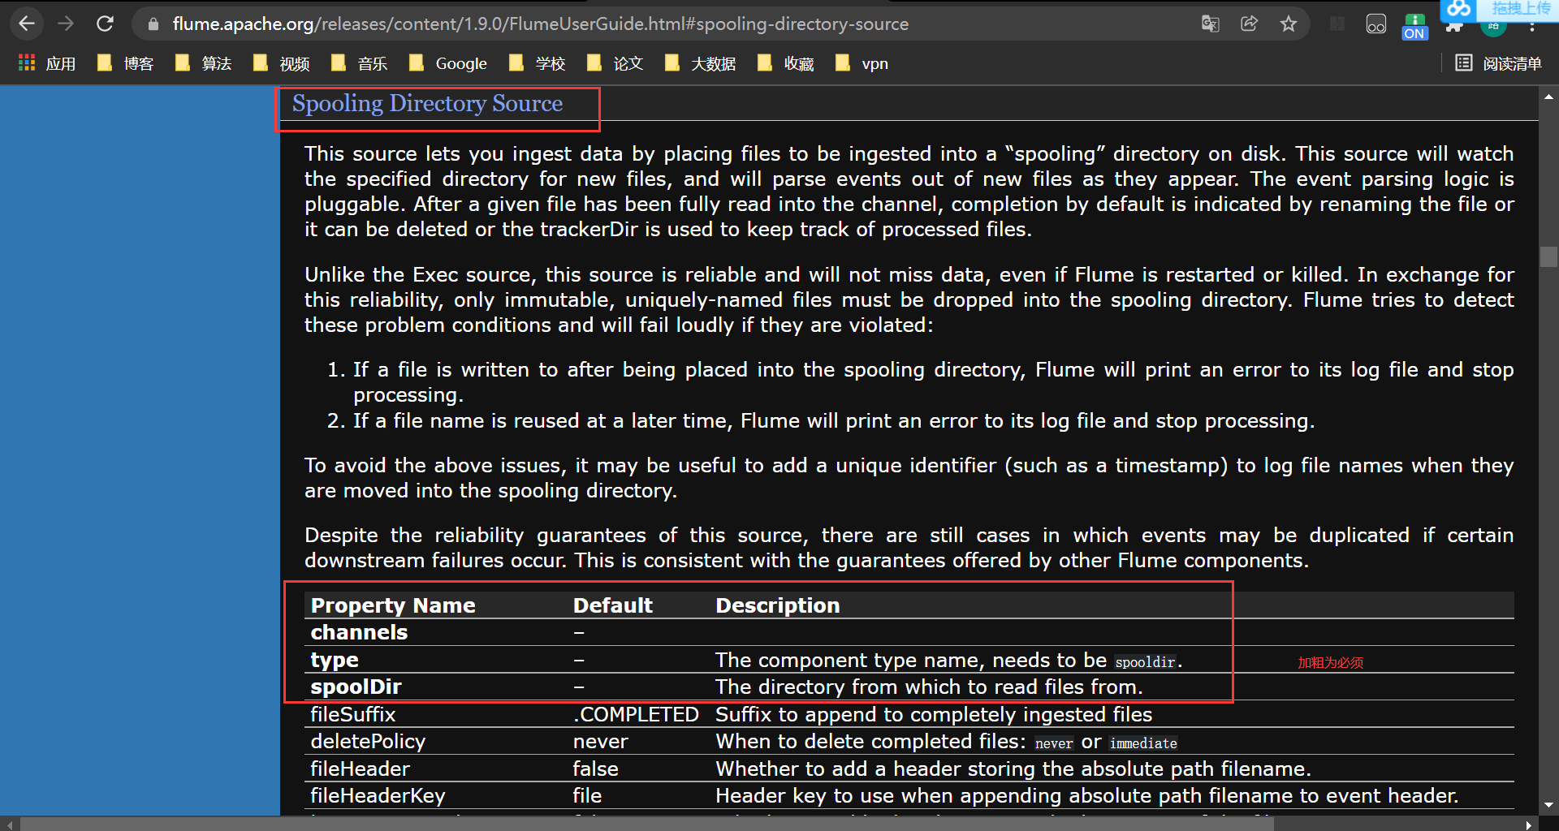This screenshot has height=831, width=1559.
Task: Open the 视频 bookmark folder
Action: tap(281, 63)
